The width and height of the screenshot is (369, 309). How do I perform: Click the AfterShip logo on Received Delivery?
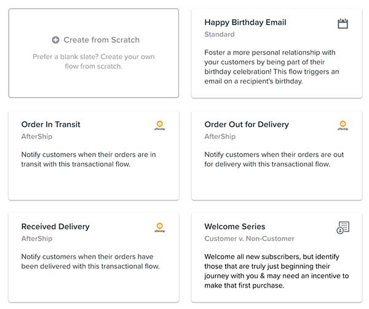[x=160, y=227]
